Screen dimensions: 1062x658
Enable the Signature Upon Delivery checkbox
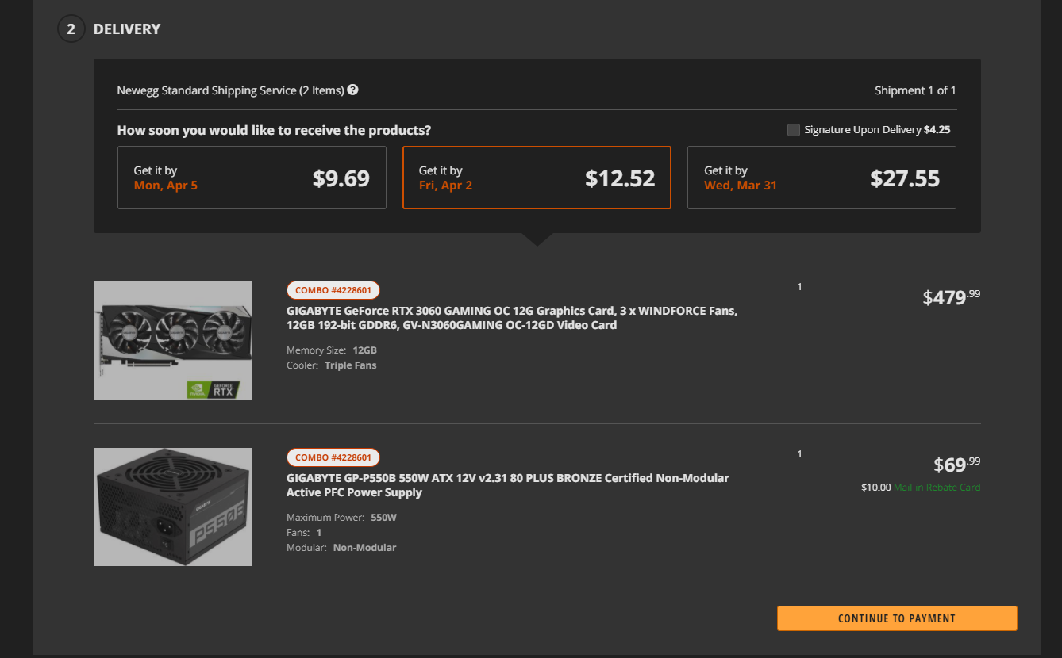(x=794, y=130)
